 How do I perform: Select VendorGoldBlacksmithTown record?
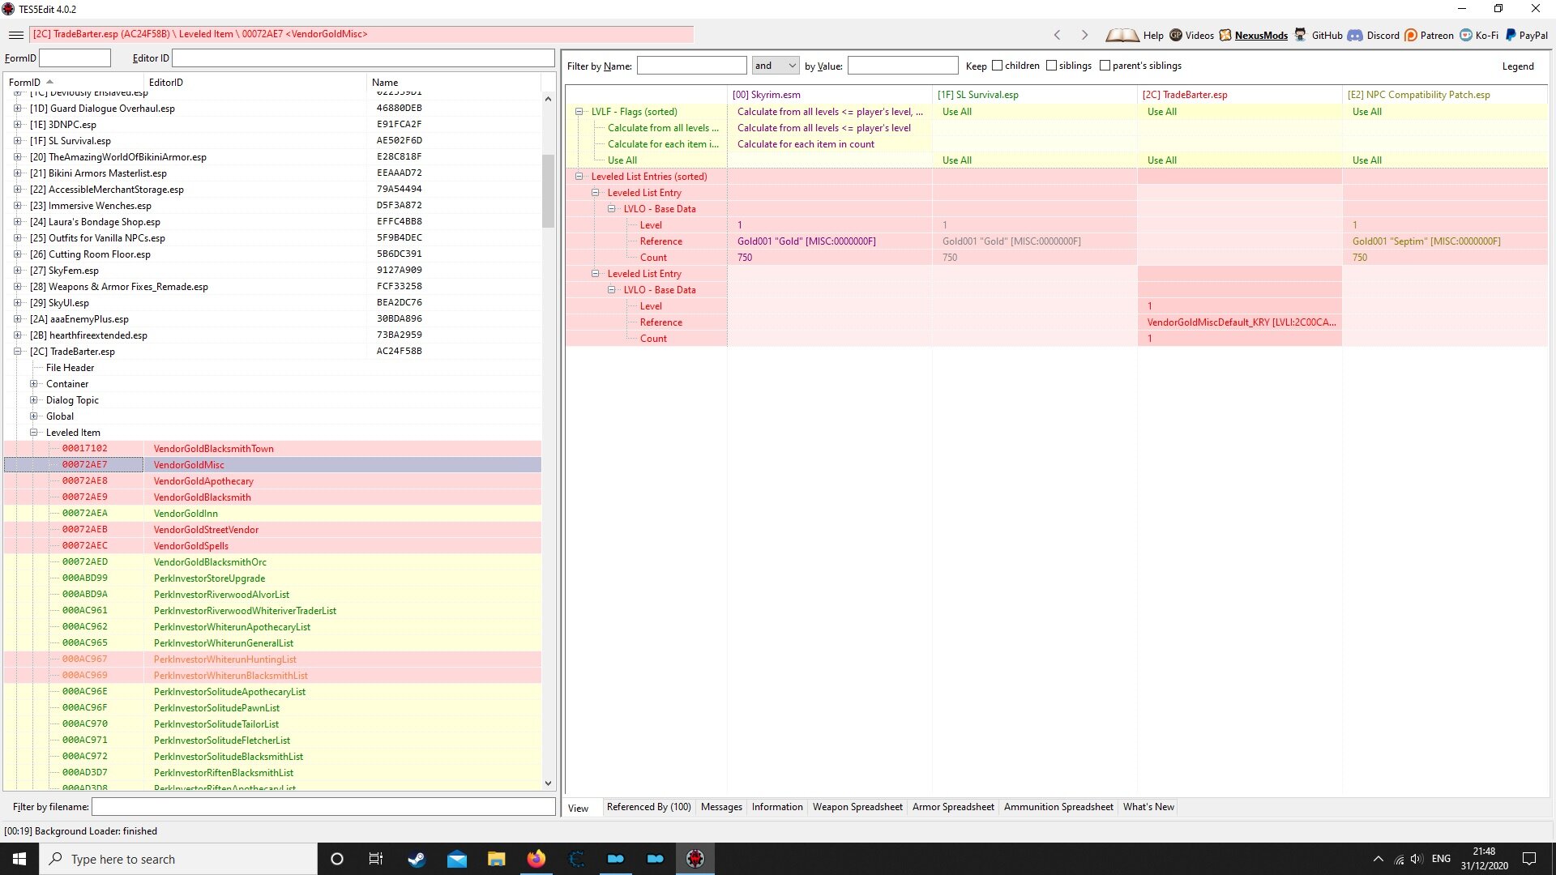pyautogui.click(x=272, y=449)
